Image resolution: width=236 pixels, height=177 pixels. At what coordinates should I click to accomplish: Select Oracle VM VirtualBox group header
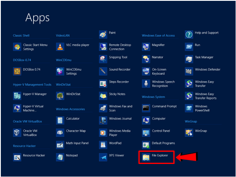[x=27, y=122]
